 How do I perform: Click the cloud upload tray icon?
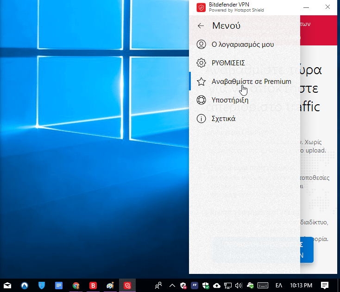tap(217, 286)
